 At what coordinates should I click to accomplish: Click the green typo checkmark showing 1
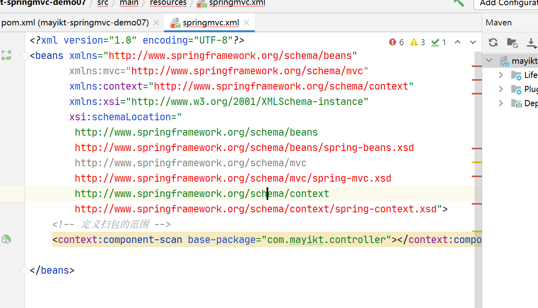[x=436, y=42]
